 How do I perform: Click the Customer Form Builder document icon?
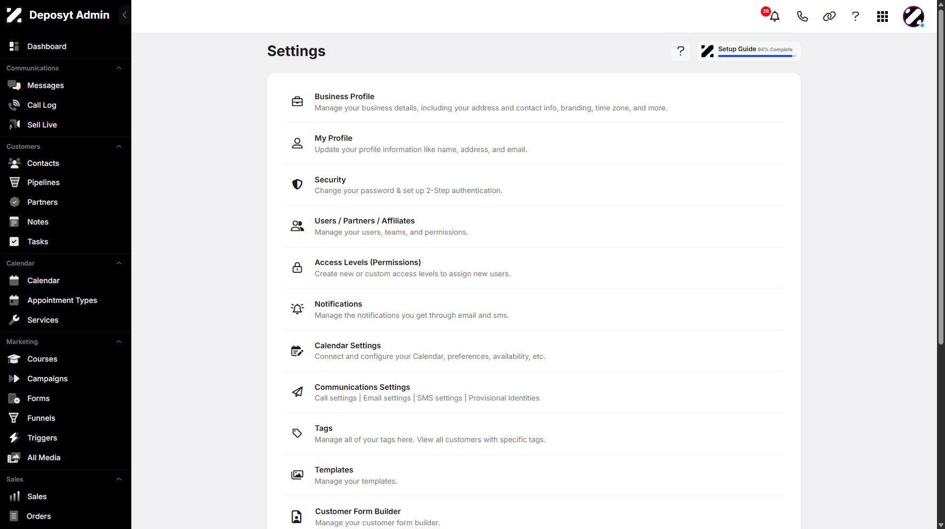click(297, 517)
